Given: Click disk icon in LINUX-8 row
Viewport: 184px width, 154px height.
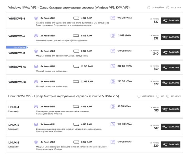Looking at the screenshot, I should point(113,142).
